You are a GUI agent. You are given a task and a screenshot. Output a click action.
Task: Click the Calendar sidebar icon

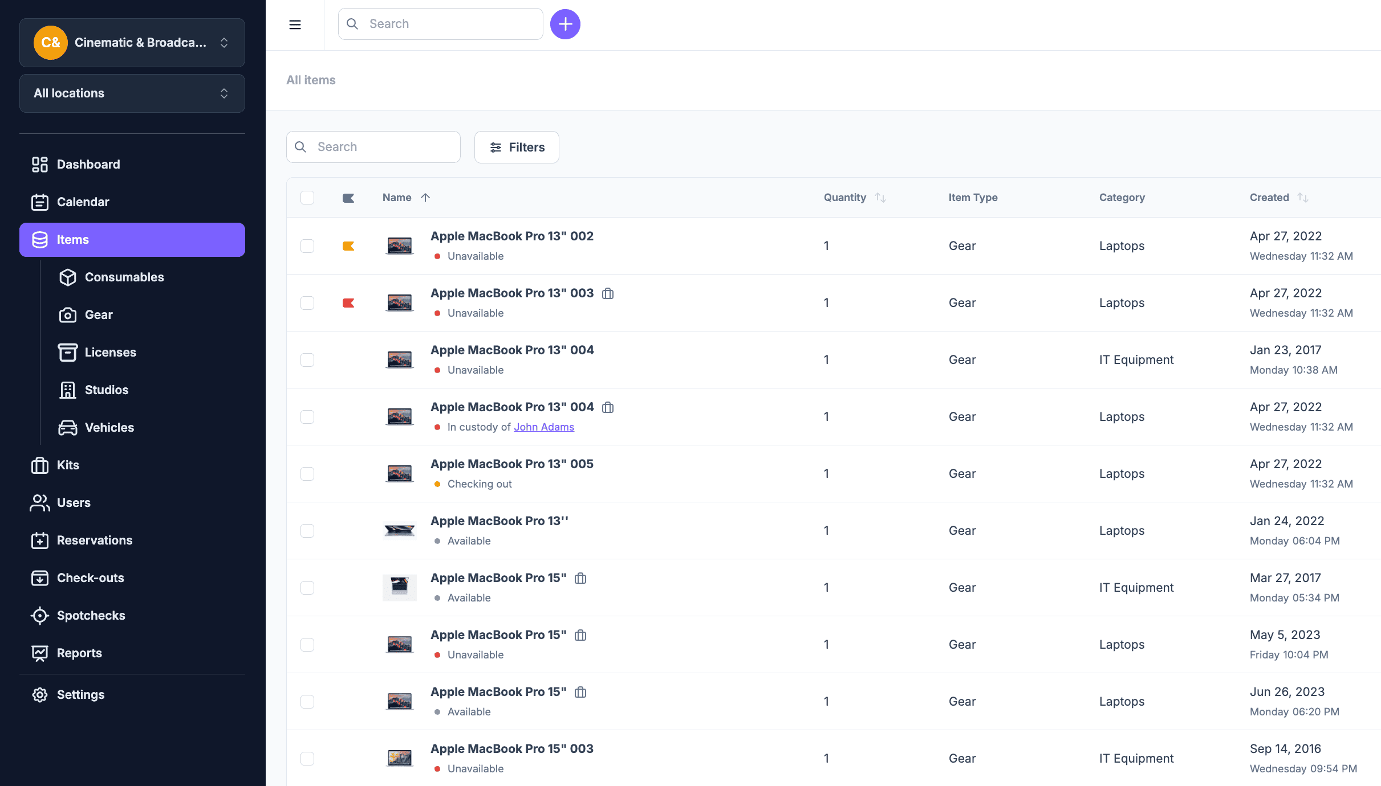pos(40,202)
